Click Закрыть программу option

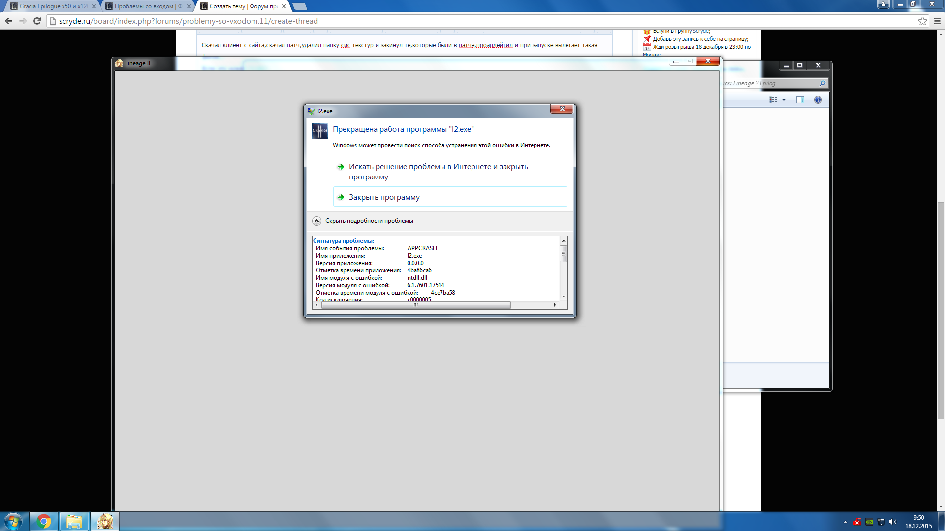pos(384,197)
